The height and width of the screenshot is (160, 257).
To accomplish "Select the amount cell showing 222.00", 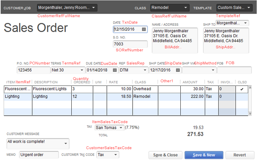I will (x=193, y=97).
